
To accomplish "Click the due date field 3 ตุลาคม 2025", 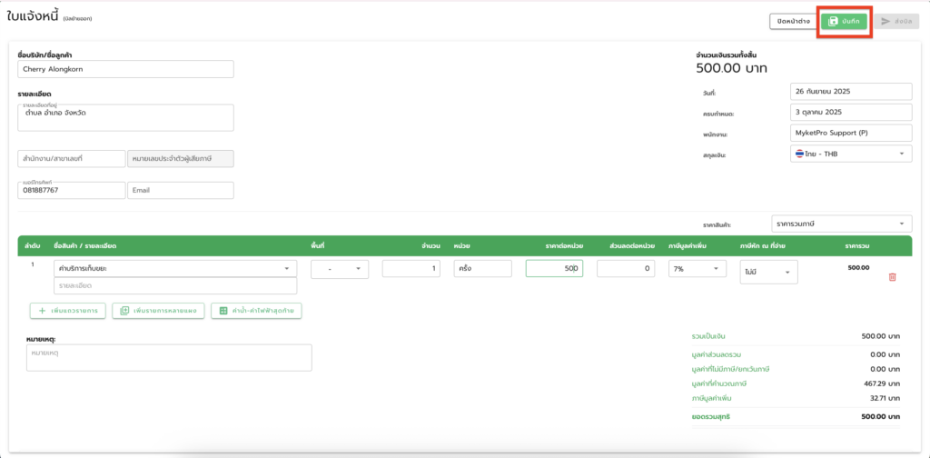I will pyautogui.click(x=851, y=113).
